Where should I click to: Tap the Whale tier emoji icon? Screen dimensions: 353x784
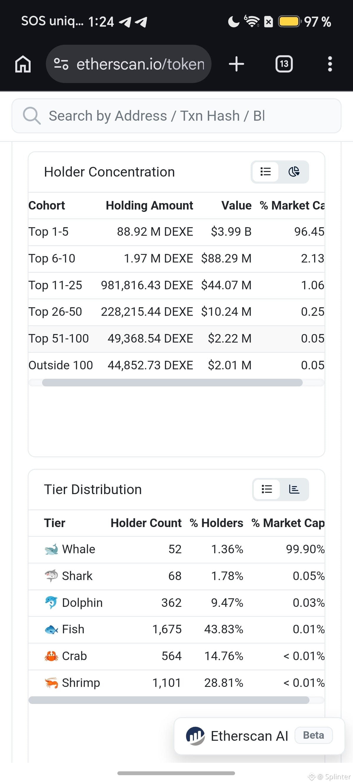(51, 549)
